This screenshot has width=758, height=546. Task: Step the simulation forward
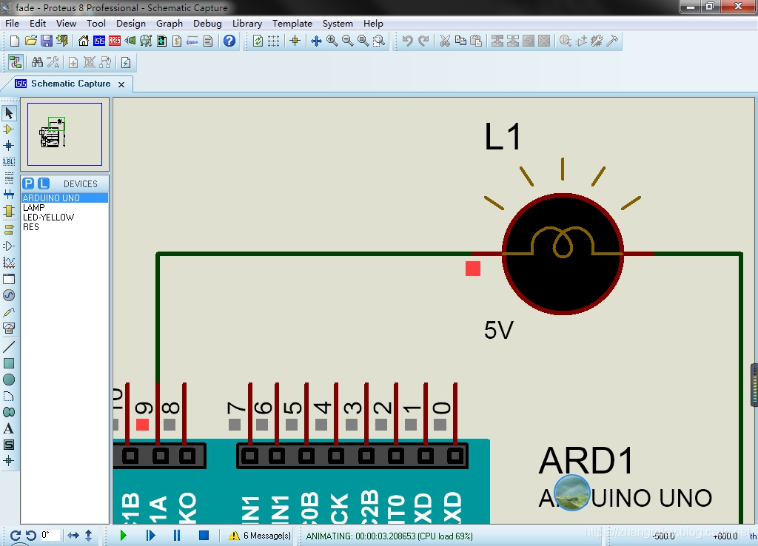click(x=150, y=536)
